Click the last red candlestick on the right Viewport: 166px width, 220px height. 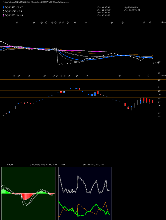153,101
